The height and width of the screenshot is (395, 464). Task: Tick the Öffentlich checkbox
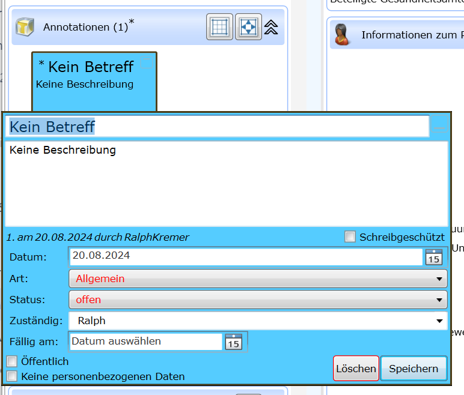tap(12, 361)
